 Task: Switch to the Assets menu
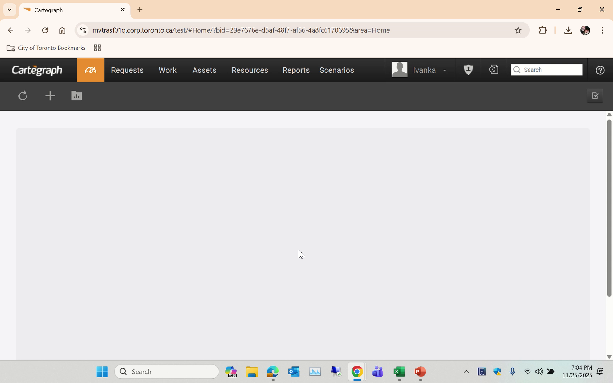point(204,70)
